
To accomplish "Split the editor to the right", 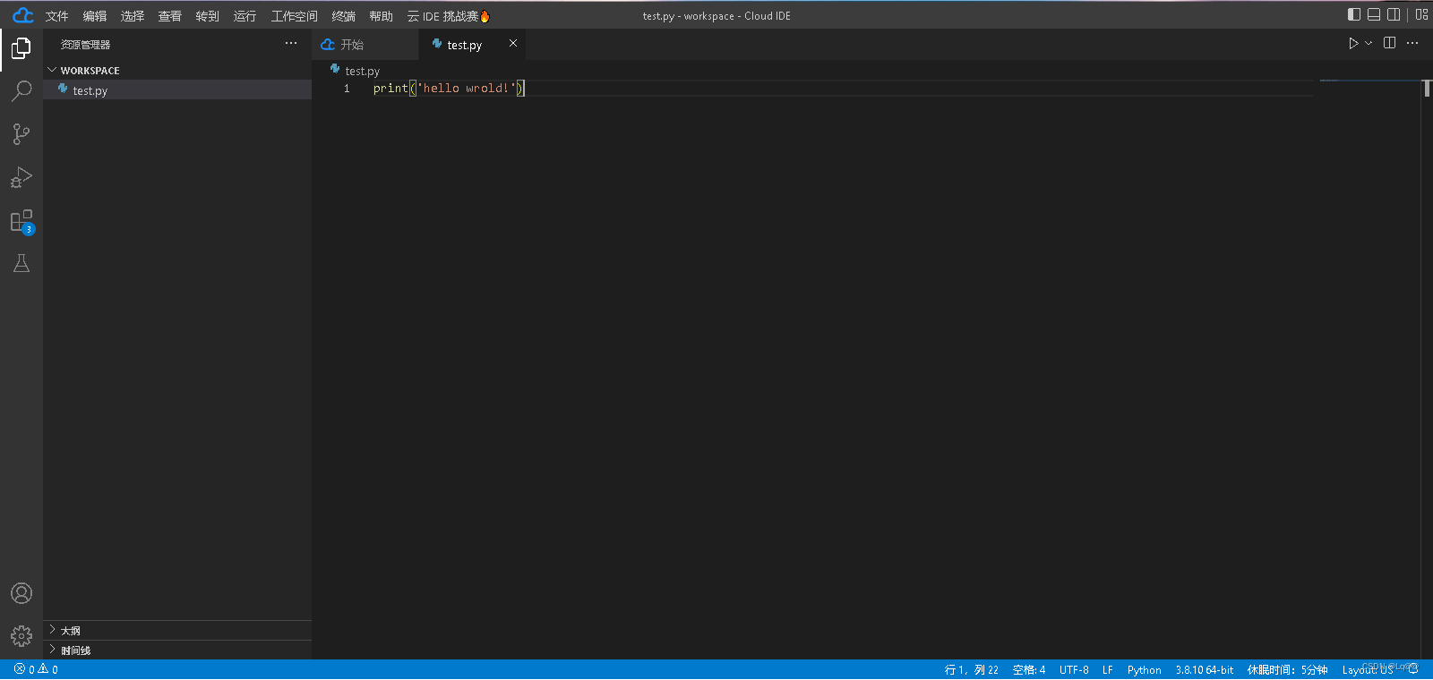I will [x=1390, y=43].
